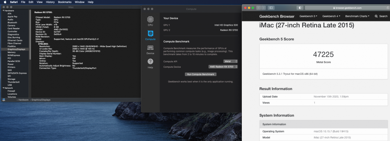
Task: Click the Radeon RX 5700 GPU 2 value
Action: point(229,30)
